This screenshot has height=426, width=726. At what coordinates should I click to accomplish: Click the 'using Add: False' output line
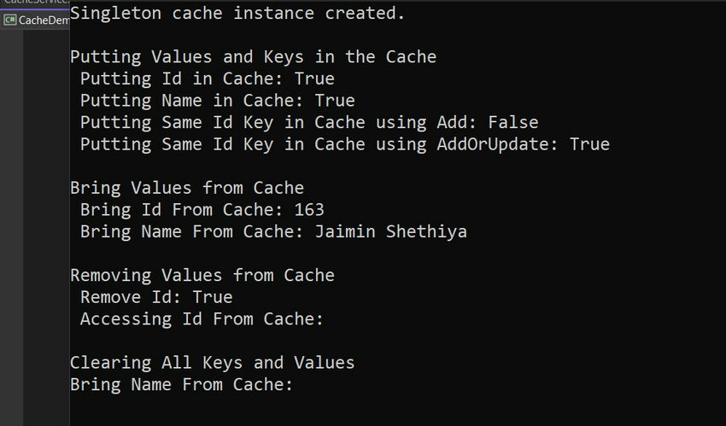pyautogui.click(x=309, y=122)
